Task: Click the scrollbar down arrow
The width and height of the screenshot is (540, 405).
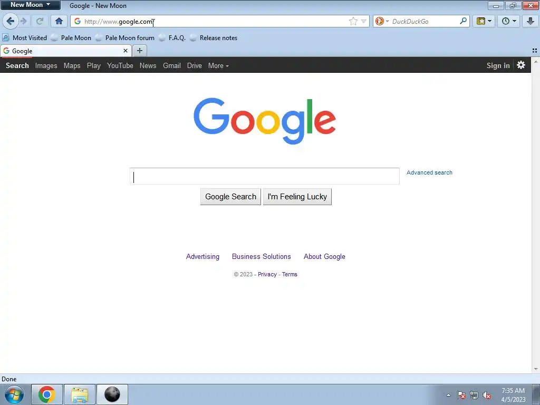Action: [x=536, y=369]
